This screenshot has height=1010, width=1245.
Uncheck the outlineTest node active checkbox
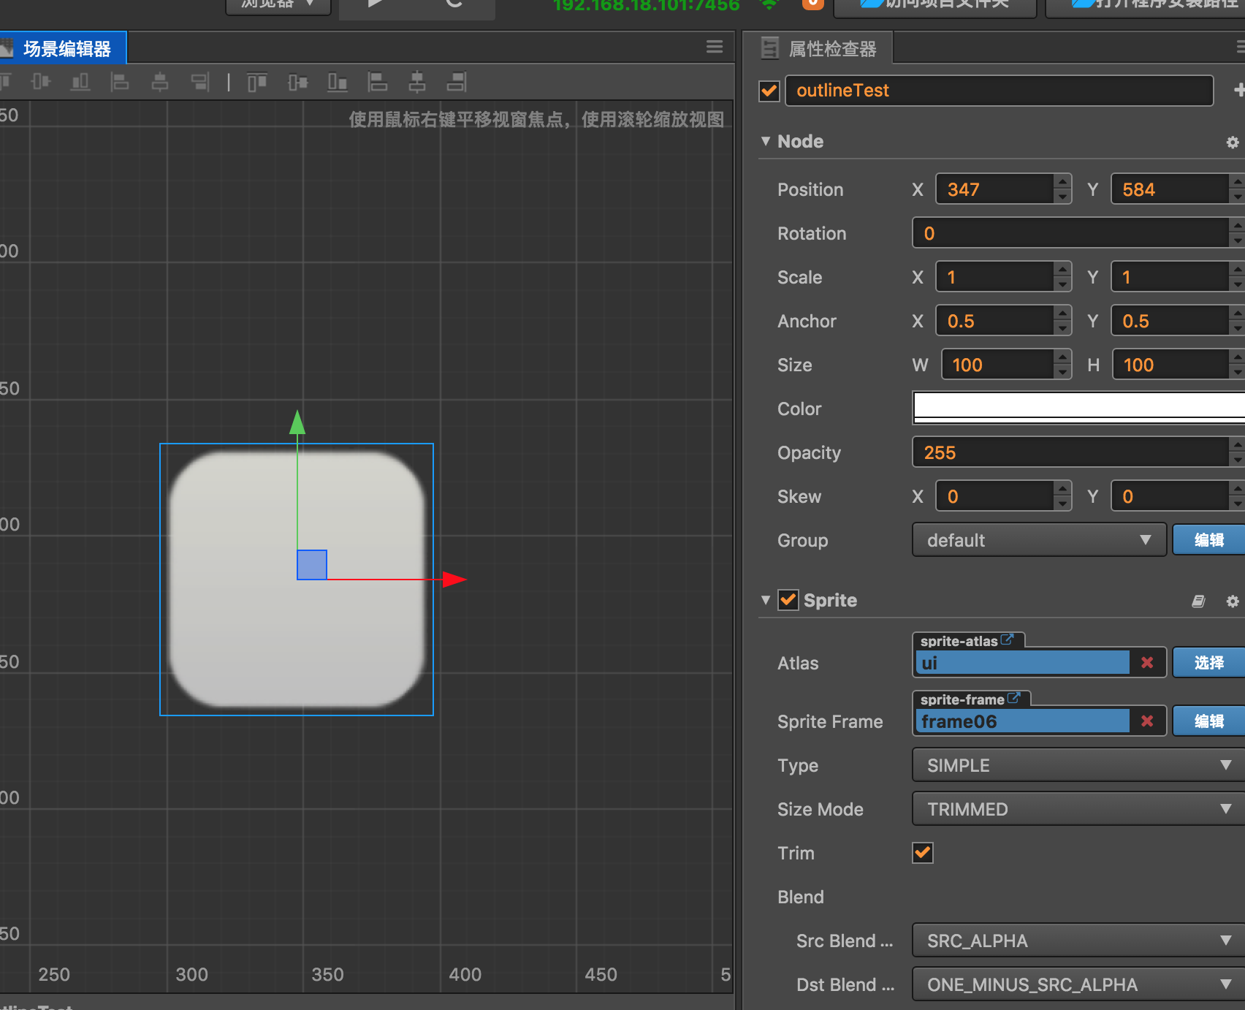point(769,91)
